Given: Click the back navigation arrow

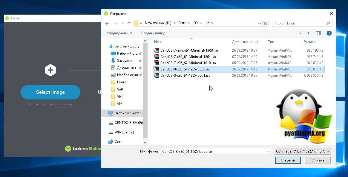Looking at the screenshot, I should (107, 23).
